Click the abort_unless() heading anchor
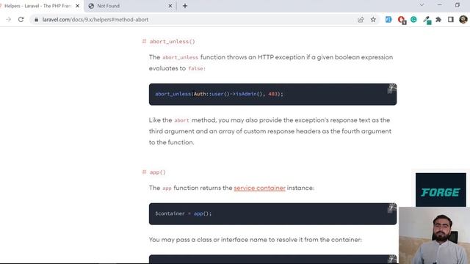Image resolution: width=470 pixels, height=264 pixels. point(173,42)
